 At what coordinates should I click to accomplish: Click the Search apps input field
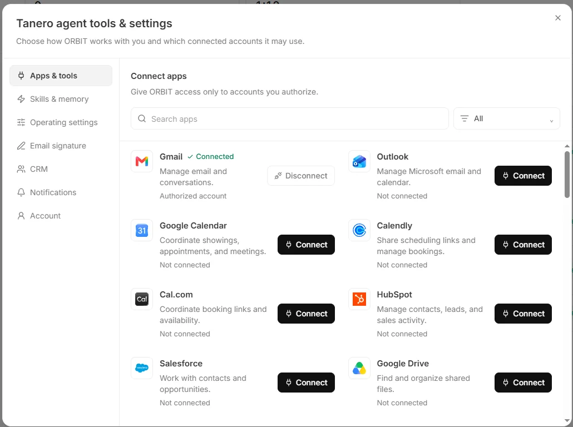289,119
